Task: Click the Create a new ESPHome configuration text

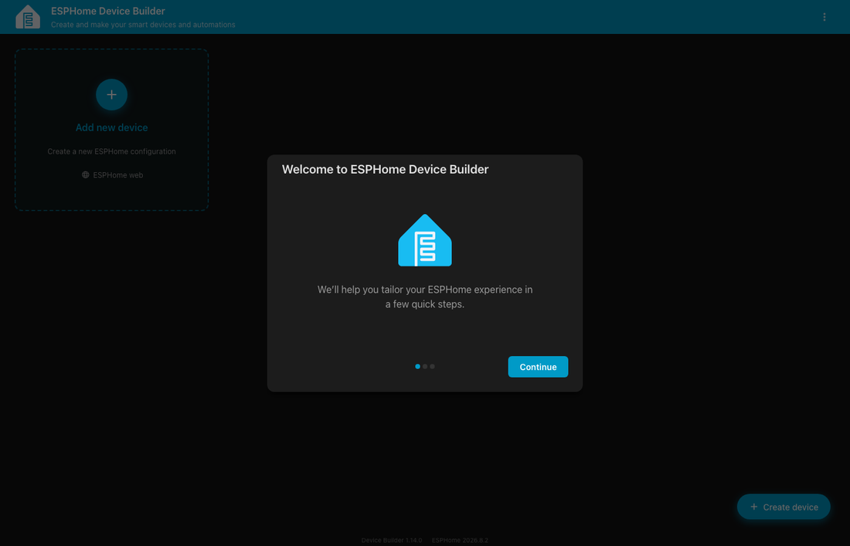Action: point(112,151)
